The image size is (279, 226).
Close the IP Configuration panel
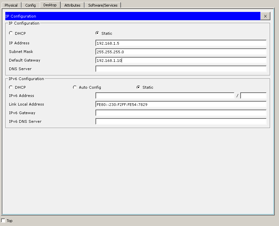tap(265, 16)
